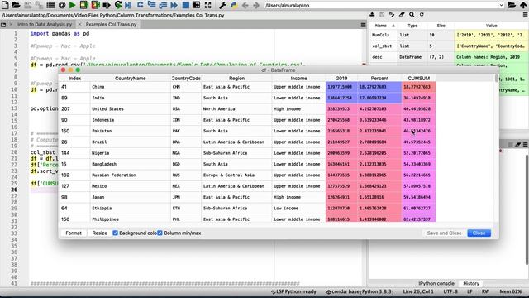The width and height of the screenshot is (529, 298).
Task: Step return debug icon
Action: point(163,5)
